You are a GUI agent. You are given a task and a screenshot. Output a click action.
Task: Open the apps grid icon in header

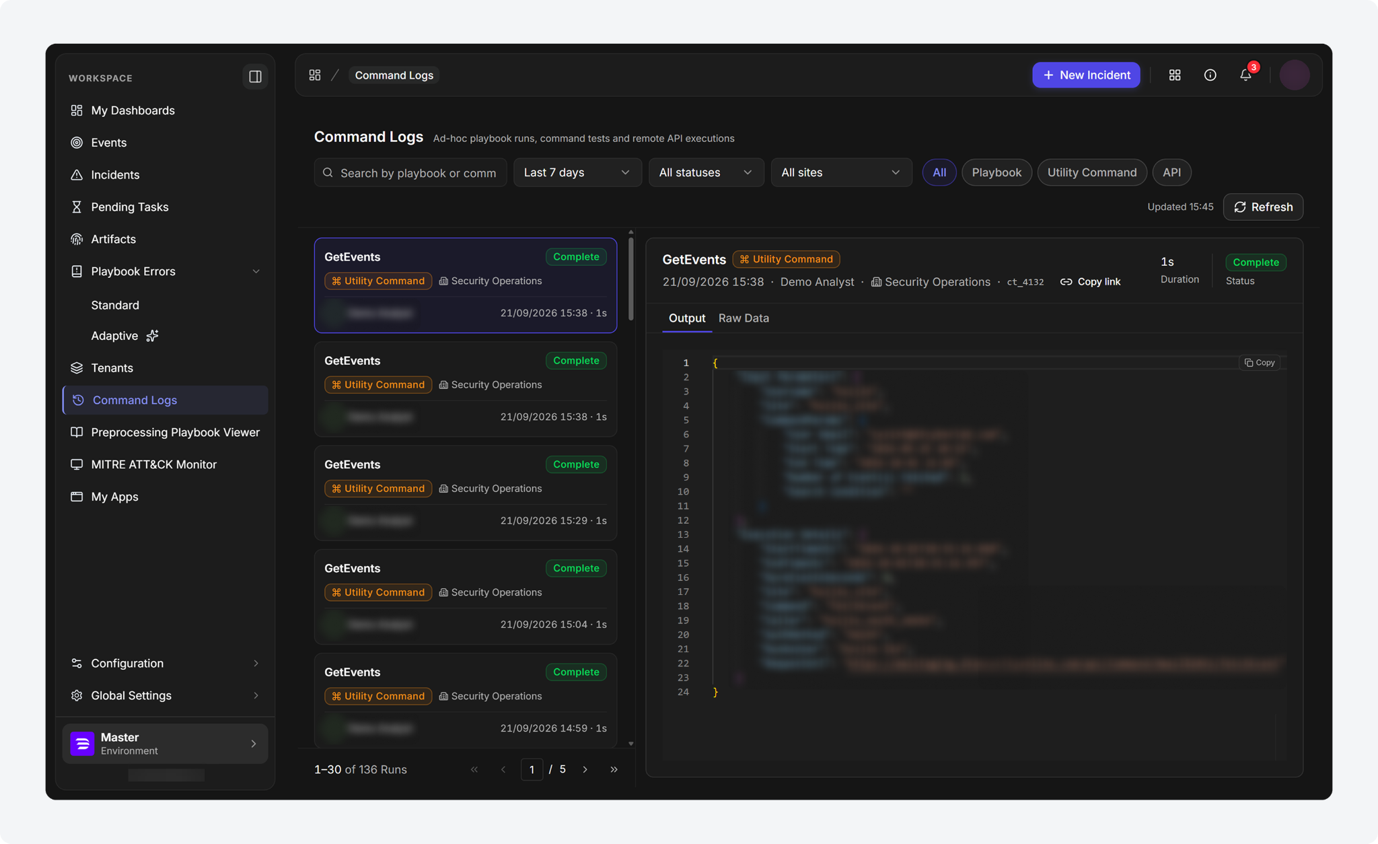tap(1175, 75)
